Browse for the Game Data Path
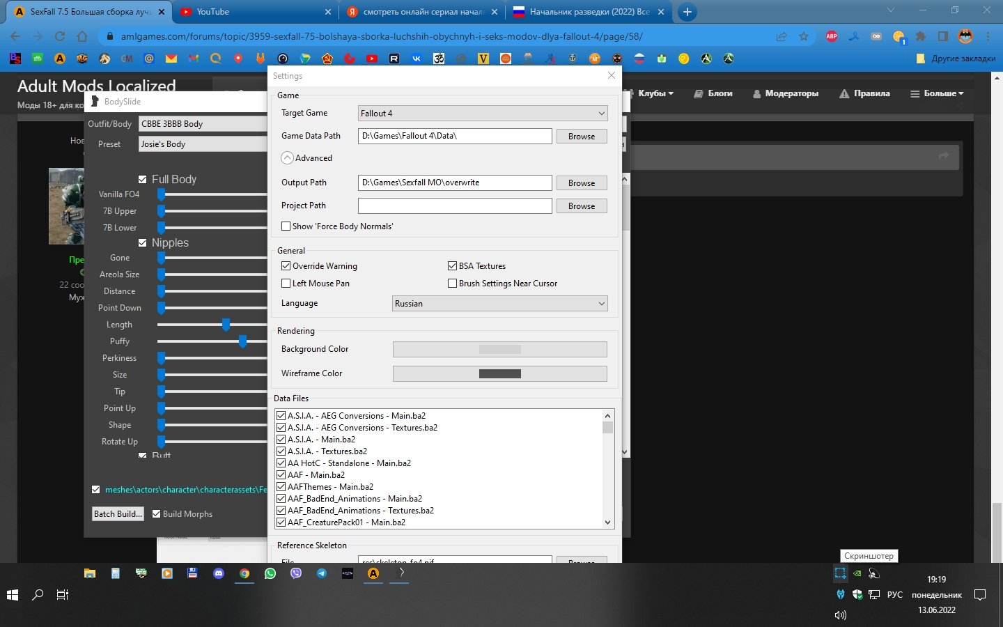The width and height of the screenshot is (1003, 627). point(581,137)
